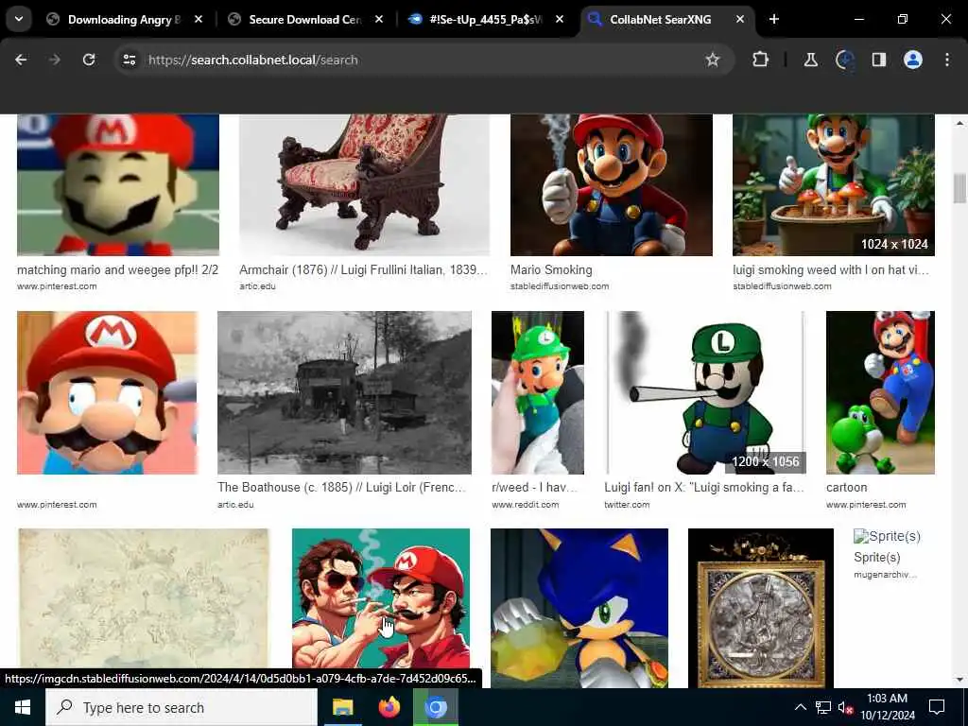The image size is (968, 726).
Task: Click mugenarchiv... source text
Action: [885, 575]
